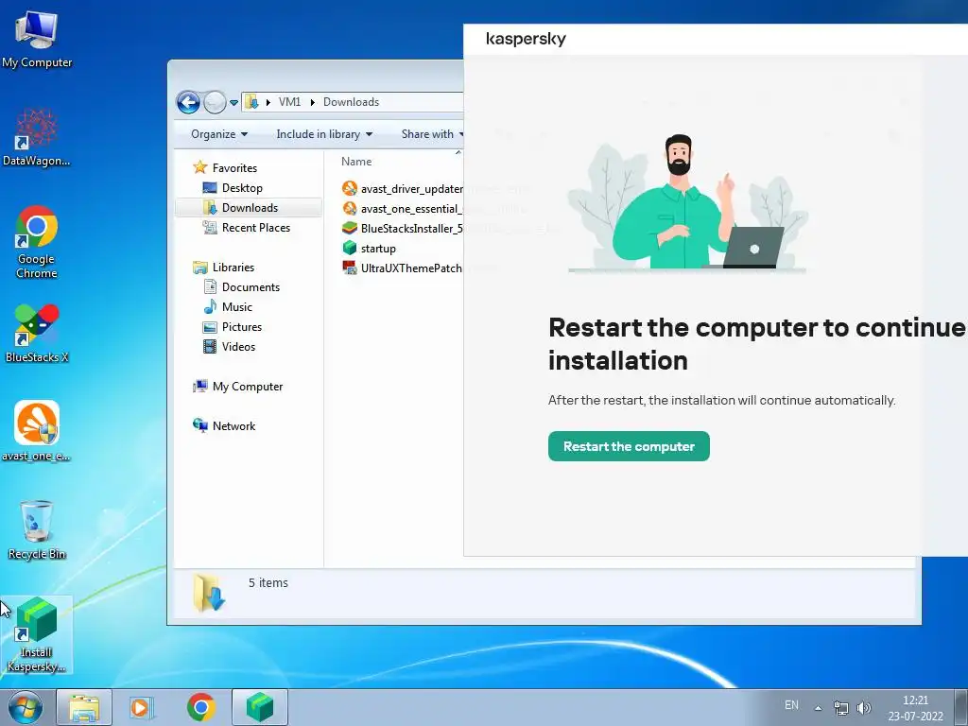Click the startup file's green cube icon
Screen dimensions: 968x726
(350, 249)
